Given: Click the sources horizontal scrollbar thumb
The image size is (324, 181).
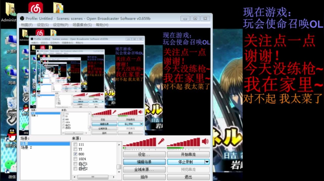Looking at the screenshot, I should click(x=93, y=177).
